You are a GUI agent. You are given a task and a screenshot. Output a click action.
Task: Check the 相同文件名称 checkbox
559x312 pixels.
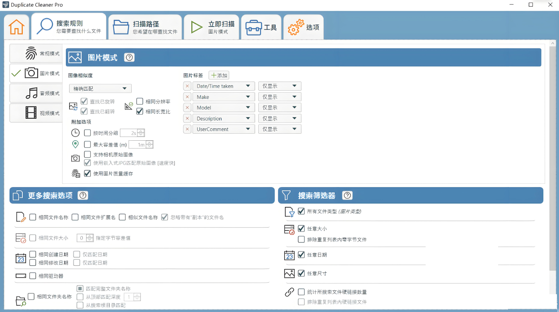[x=33, y=217]
